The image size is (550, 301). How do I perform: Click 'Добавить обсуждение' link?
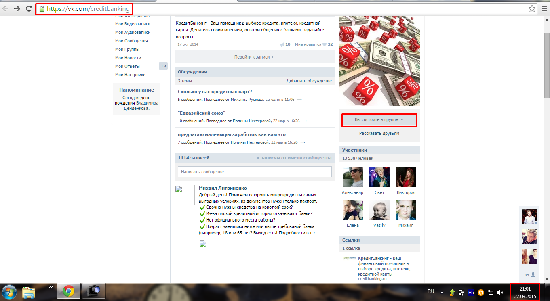309,81
